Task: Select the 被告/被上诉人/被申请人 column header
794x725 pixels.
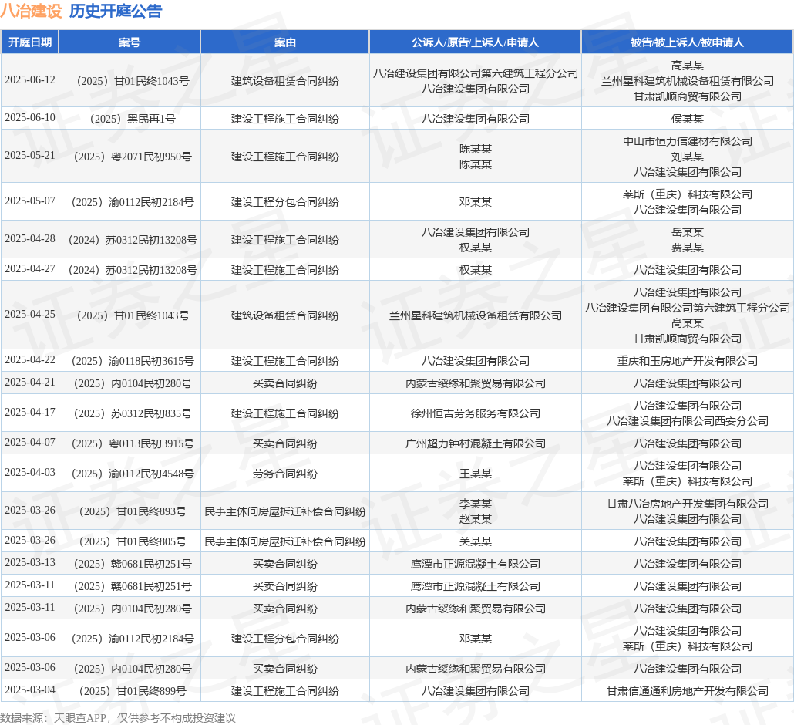Action: coord(687,42)
